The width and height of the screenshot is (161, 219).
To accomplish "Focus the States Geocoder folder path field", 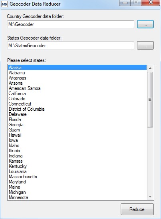I will (x=71, y=46).
